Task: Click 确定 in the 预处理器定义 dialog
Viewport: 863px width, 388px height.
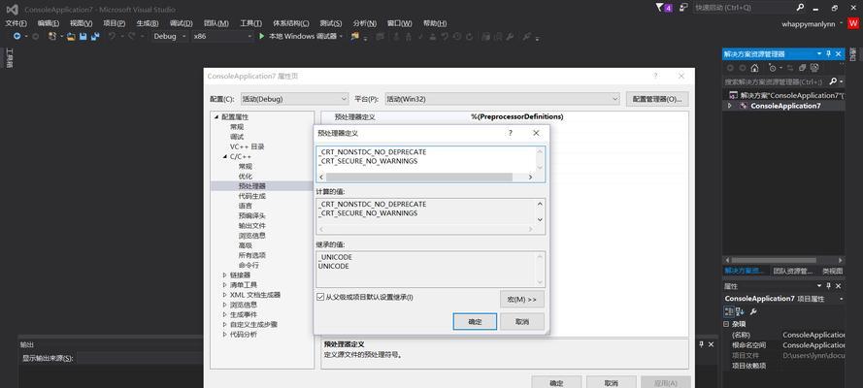Action: 475,322
